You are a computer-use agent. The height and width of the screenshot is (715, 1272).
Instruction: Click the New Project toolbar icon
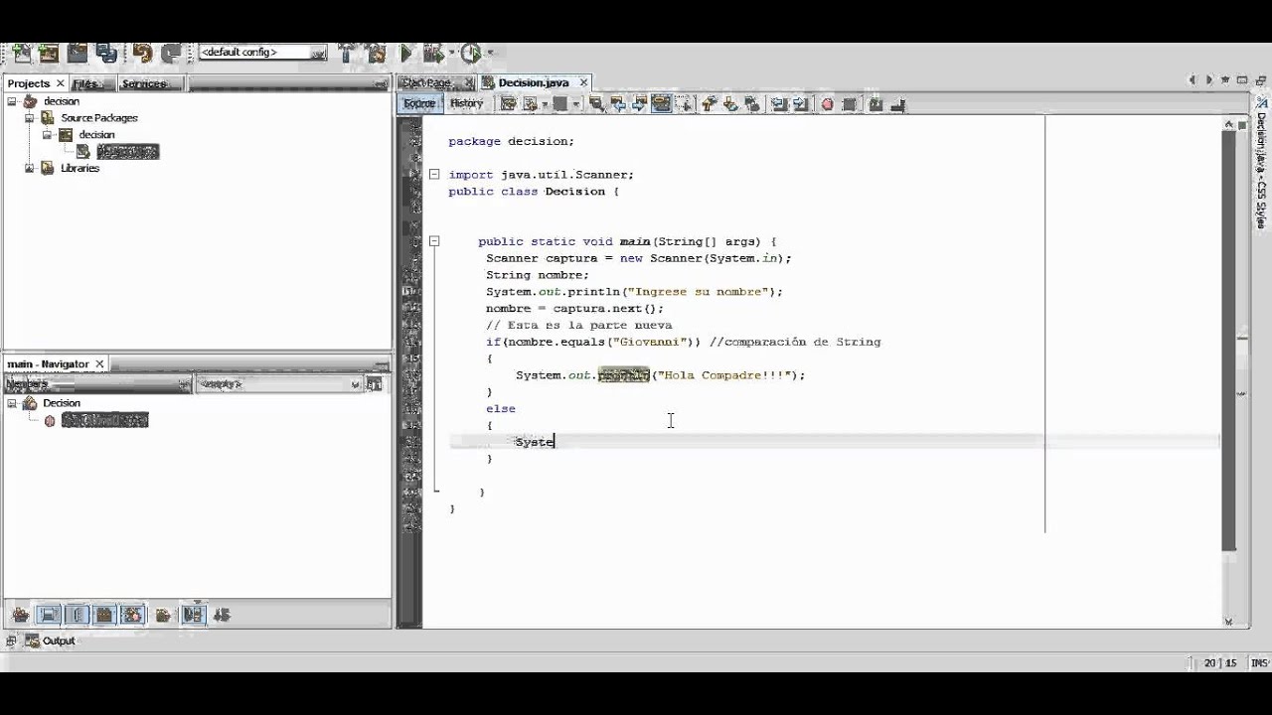coord(49,54)
